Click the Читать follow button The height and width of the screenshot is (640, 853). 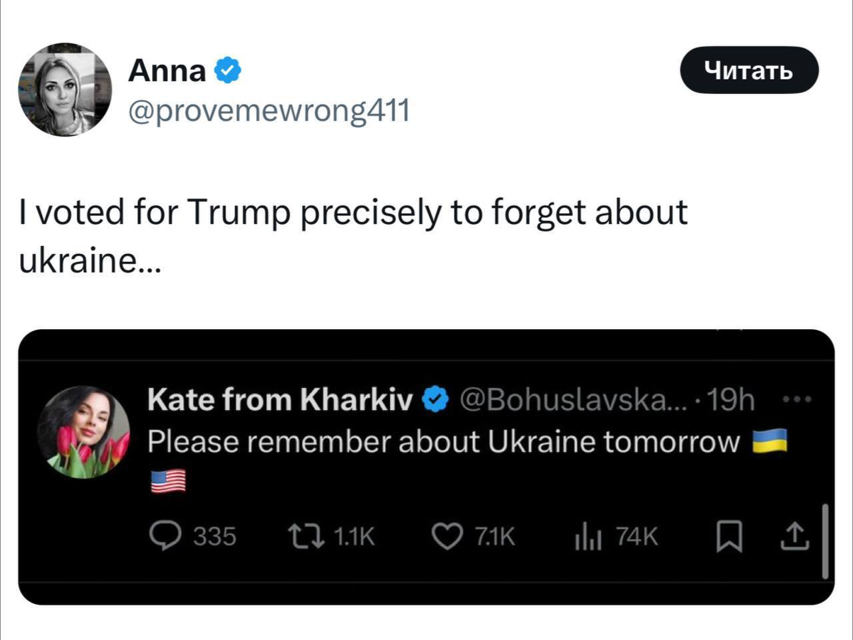[x=748, y=70]
